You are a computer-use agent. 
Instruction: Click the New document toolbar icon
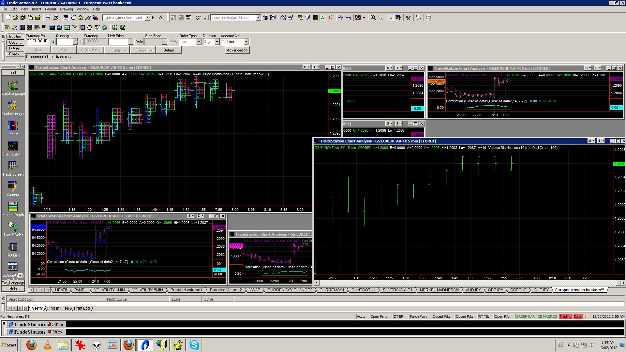click(8, 18)
